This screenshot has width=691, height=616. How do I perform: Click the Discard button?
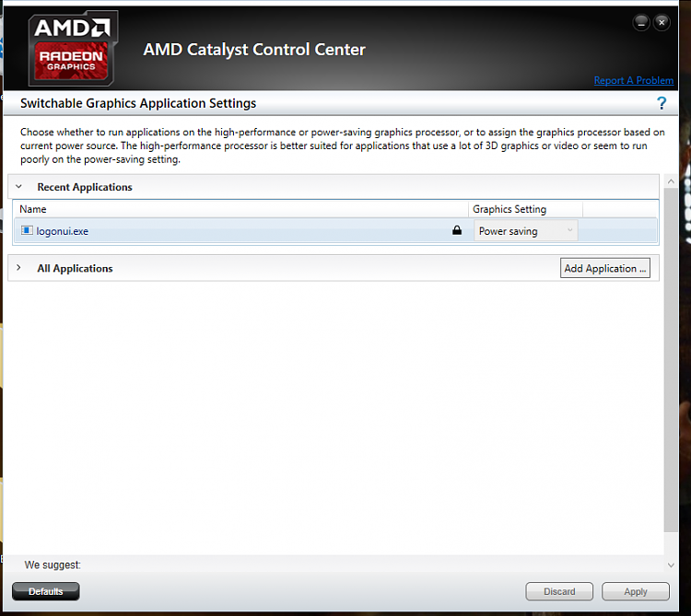[559, 591]
